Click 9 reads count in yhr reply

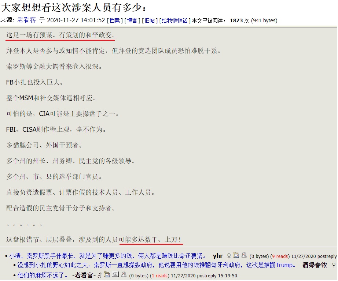[280, 256]
